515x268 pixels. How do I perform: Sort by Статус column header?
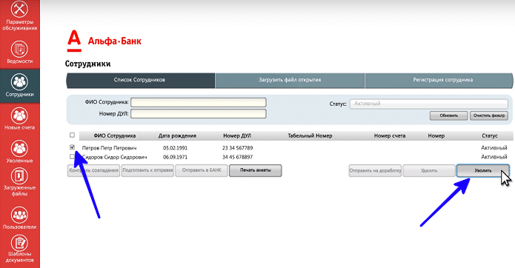coord(489,135)
